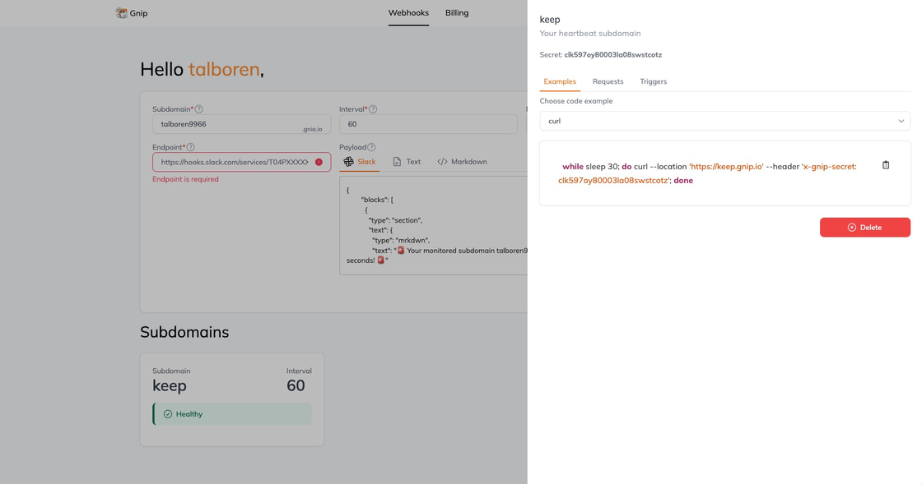Choose the Slack payload tab

pyautogui.click(x=360, y=162)
